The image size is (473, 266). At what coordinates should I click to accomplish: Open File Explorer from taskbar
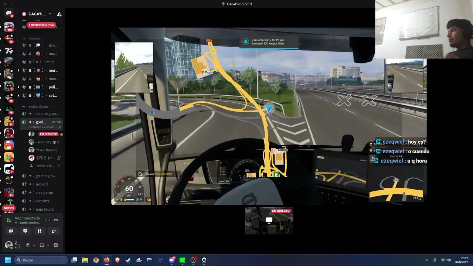(x=85, y=260)
